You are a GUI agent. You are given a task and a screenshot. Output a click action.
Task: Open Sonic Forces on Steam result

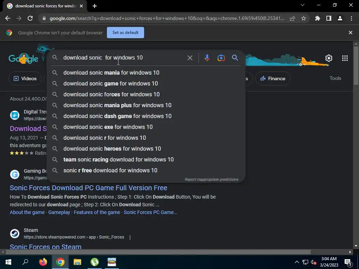coord(46,247)
